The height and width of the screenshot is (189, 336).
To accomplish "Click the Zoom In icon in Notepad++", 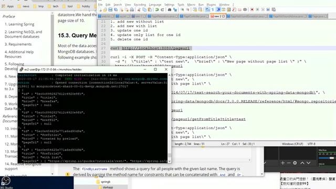I will point(182,9).
